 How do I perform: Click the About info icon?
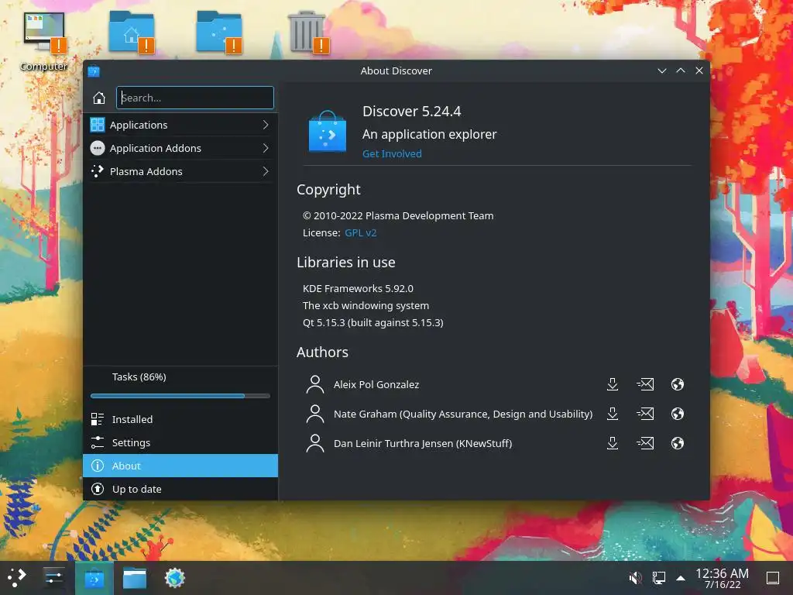[x=97, y=466]
